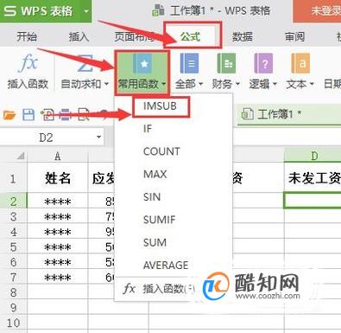Open the 常用函数 star book icon

click(142, 62)
